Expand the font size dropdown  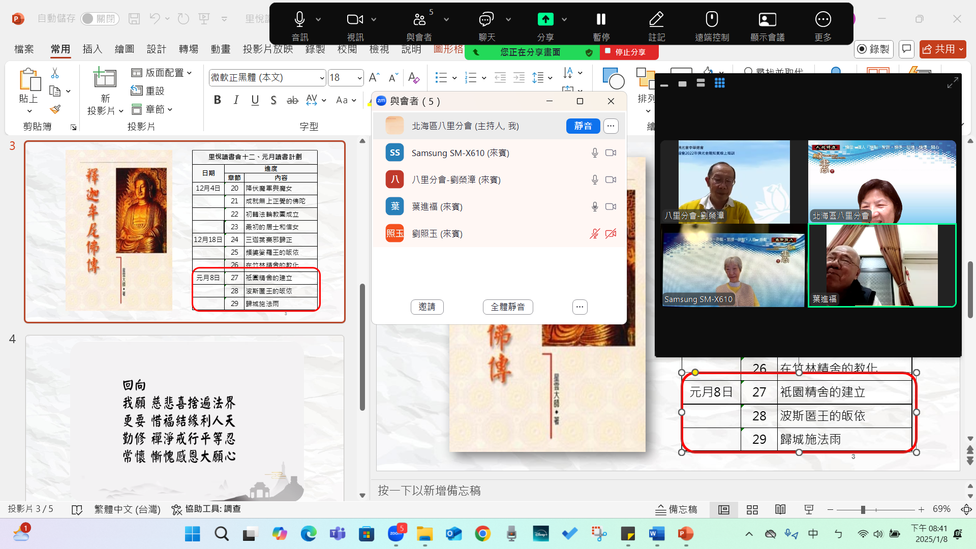pos(359,78)
